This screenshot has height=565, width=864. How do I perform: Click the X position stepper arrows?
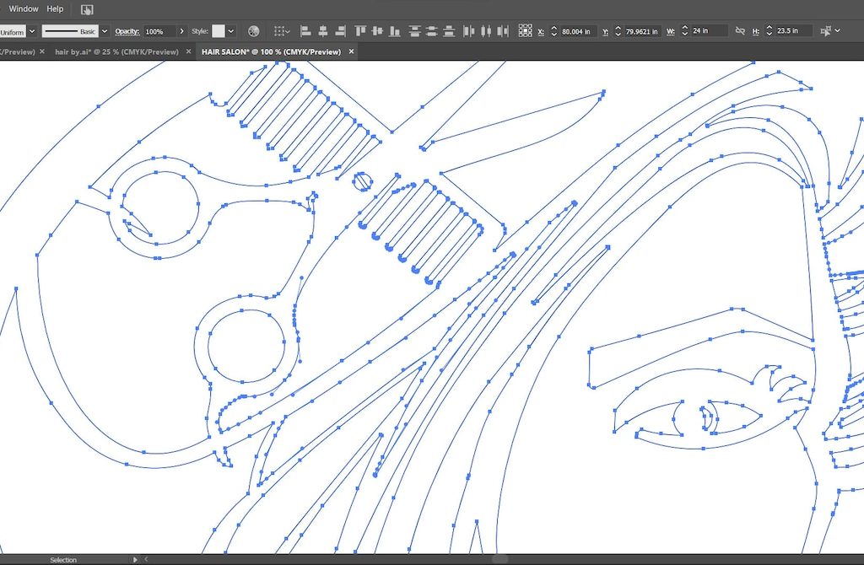553,31
